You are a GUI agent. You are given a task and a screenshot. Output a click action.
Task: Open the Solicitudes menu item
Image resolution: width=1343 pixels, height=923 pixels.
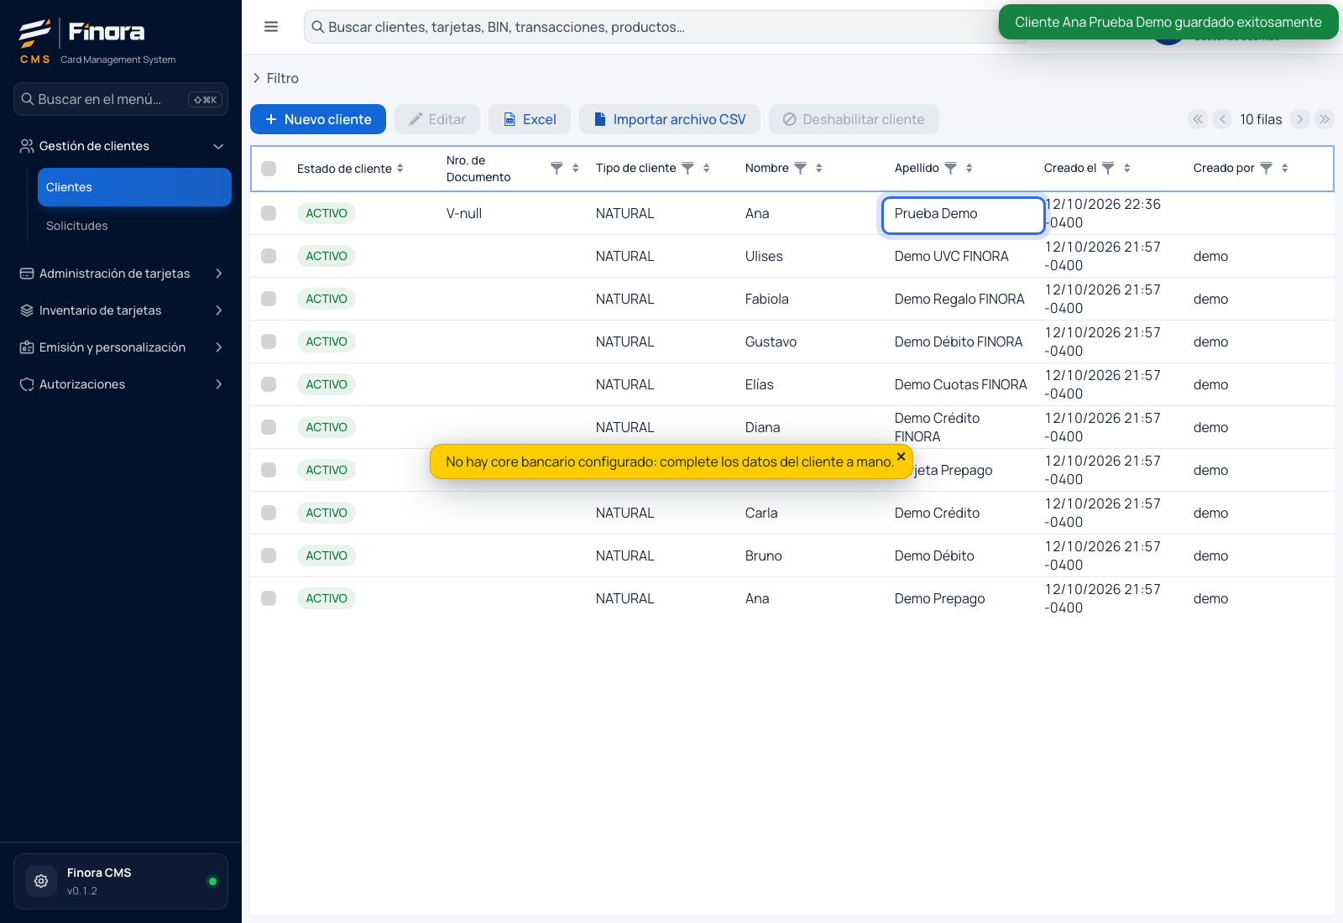click(x=134, y=226)
